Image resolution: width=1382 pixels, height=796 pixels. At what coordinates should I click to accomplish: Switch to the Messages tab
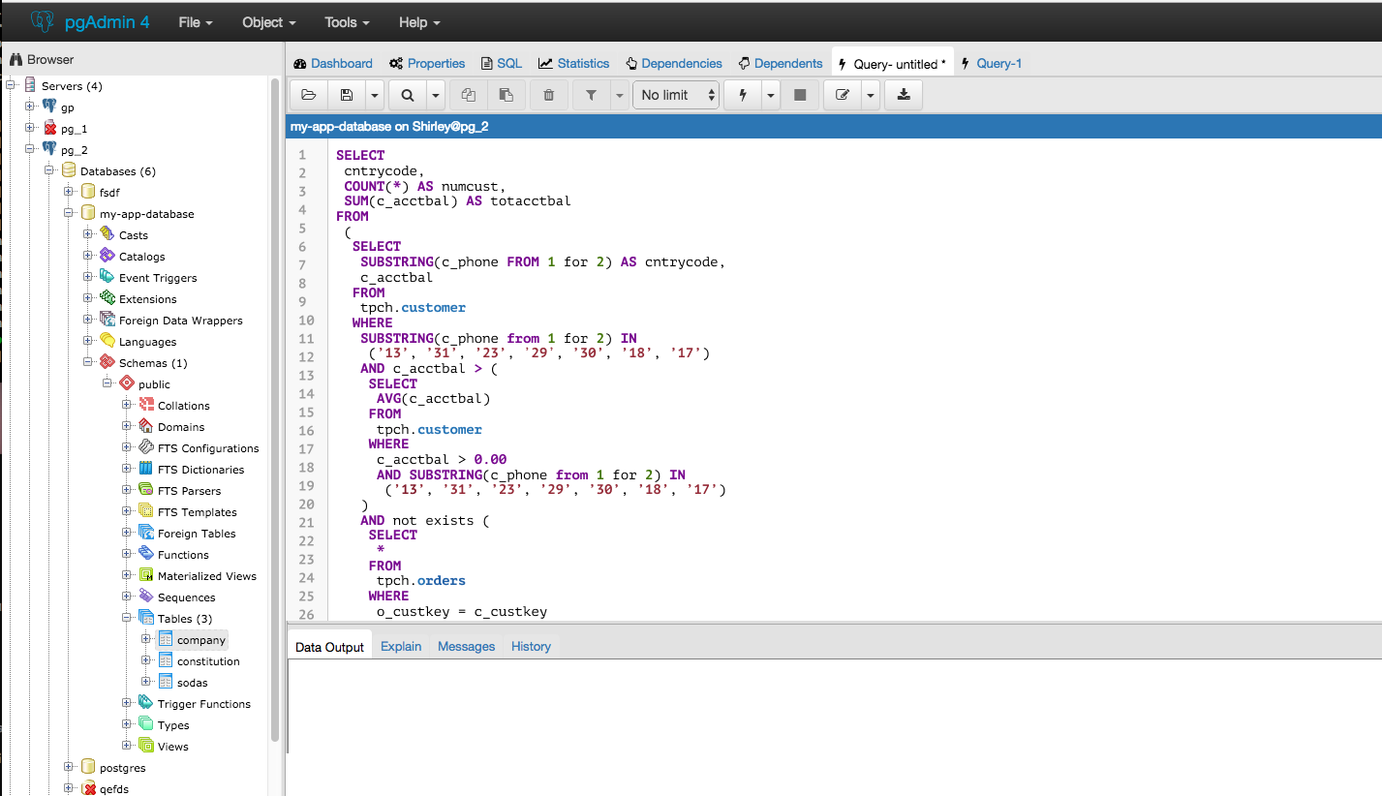coord(466,647)
